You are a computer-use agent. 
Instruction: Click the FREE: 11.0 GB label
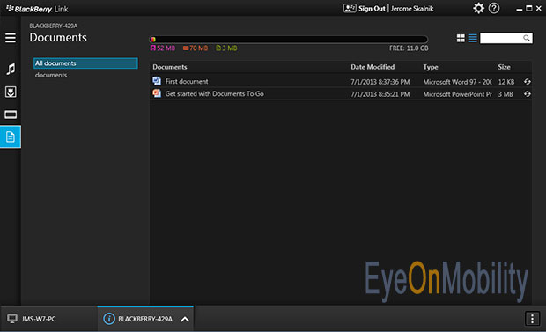[409, 48]
